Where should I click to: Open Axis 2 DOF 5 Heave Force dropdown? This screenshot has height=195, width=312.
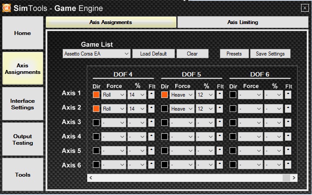pos(182,108)
